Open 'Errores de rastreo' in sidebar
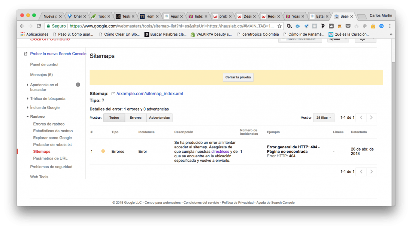 click(49, 124)
